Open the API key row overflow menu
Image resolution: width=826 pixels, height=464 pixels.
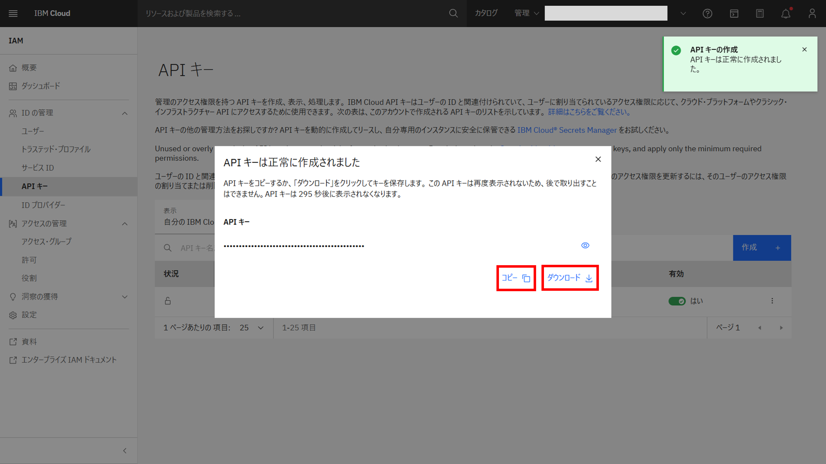tap(772, 301)
